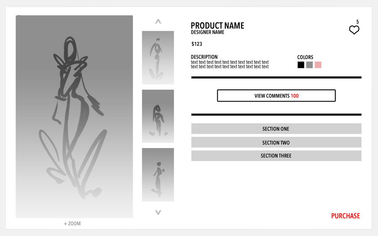
Task: Click the heart favorite icon
Action: (354, 30)
